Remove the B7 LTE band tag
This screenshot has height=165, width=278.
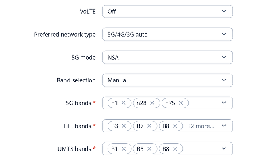coord(149,126)
